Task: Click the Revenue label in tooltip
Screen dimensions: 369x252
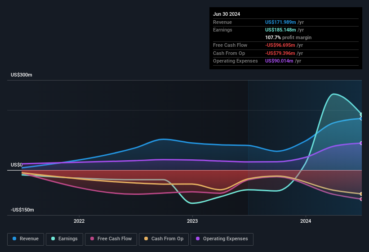Action: pyautogui.click(x=222, y=22)
